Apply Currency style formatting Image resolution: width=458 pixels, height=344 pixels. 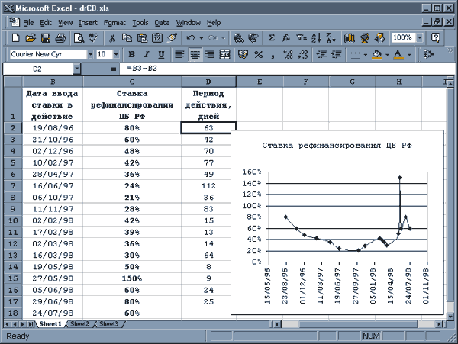click(243, 54)
